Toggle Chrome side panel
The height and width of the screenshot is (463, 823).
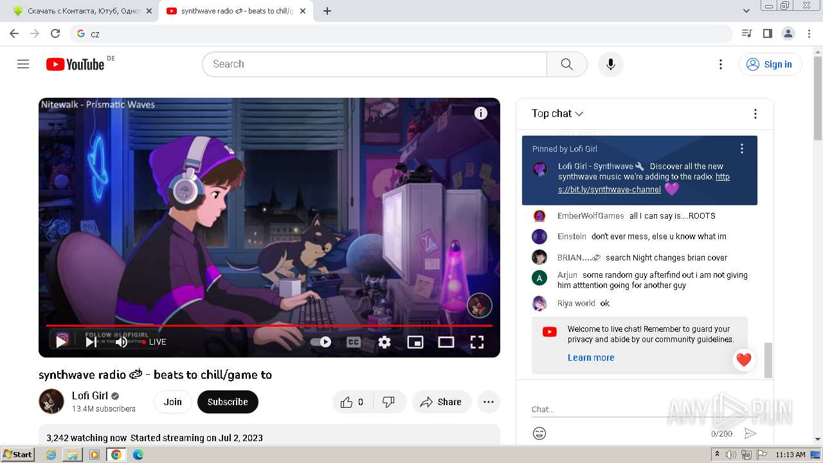pyautogui.click(x=767, y=33)
